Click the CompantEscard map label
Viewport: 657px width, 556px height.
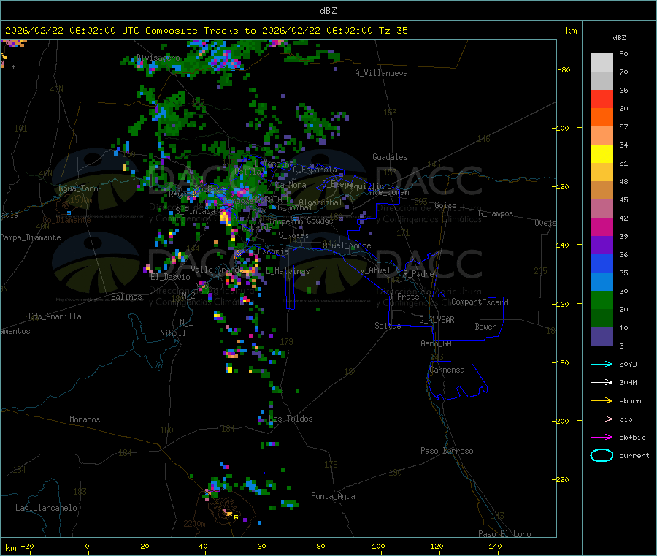click(x=480, y=302)
